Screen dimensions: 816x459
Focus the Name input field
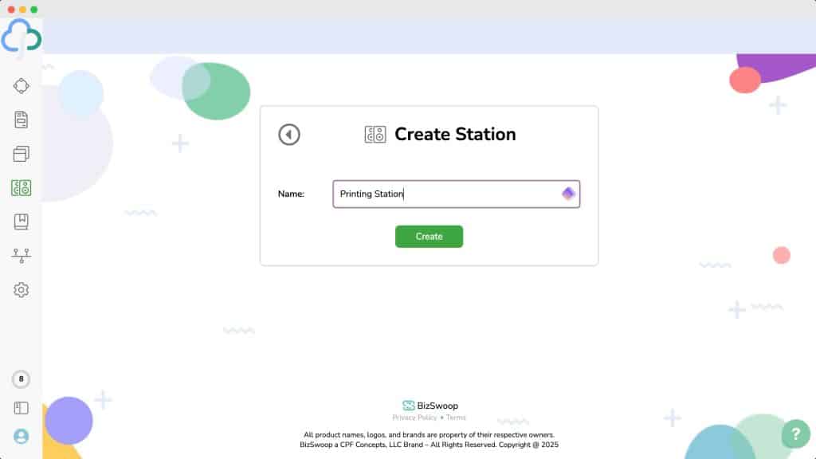coord(457,194)
